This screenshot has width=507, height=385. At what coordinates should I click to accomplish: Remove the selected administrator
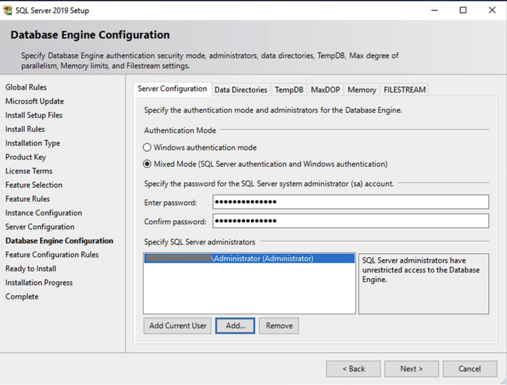279,326
